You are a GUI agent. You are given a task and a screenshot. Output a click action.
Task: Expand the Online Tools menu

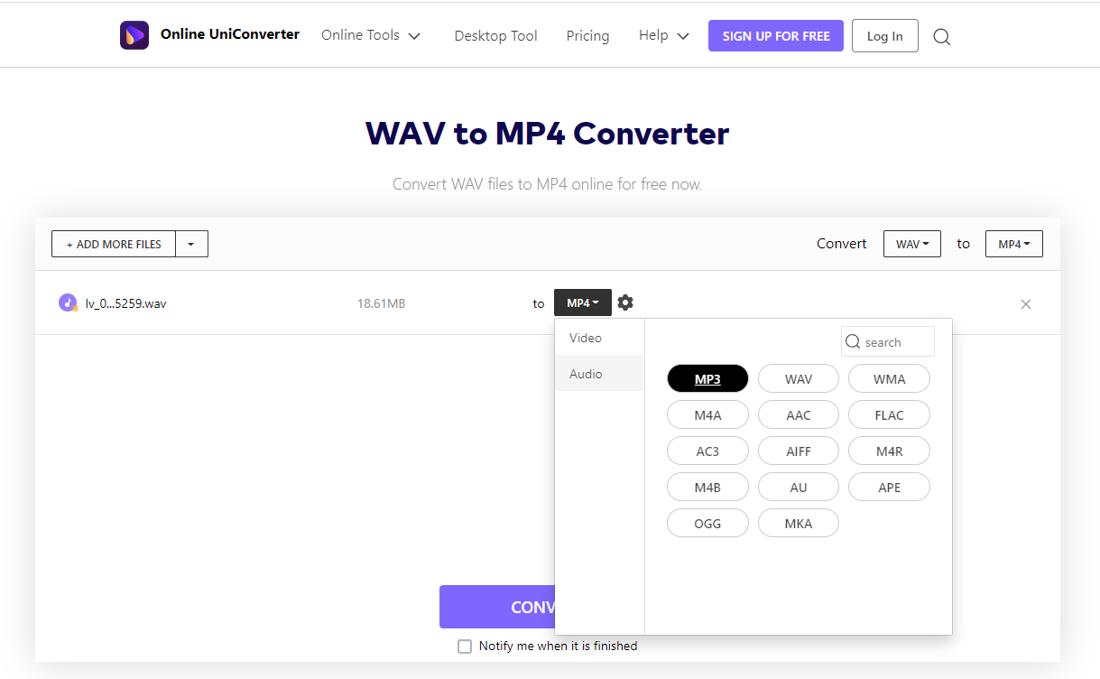(371, 35)
